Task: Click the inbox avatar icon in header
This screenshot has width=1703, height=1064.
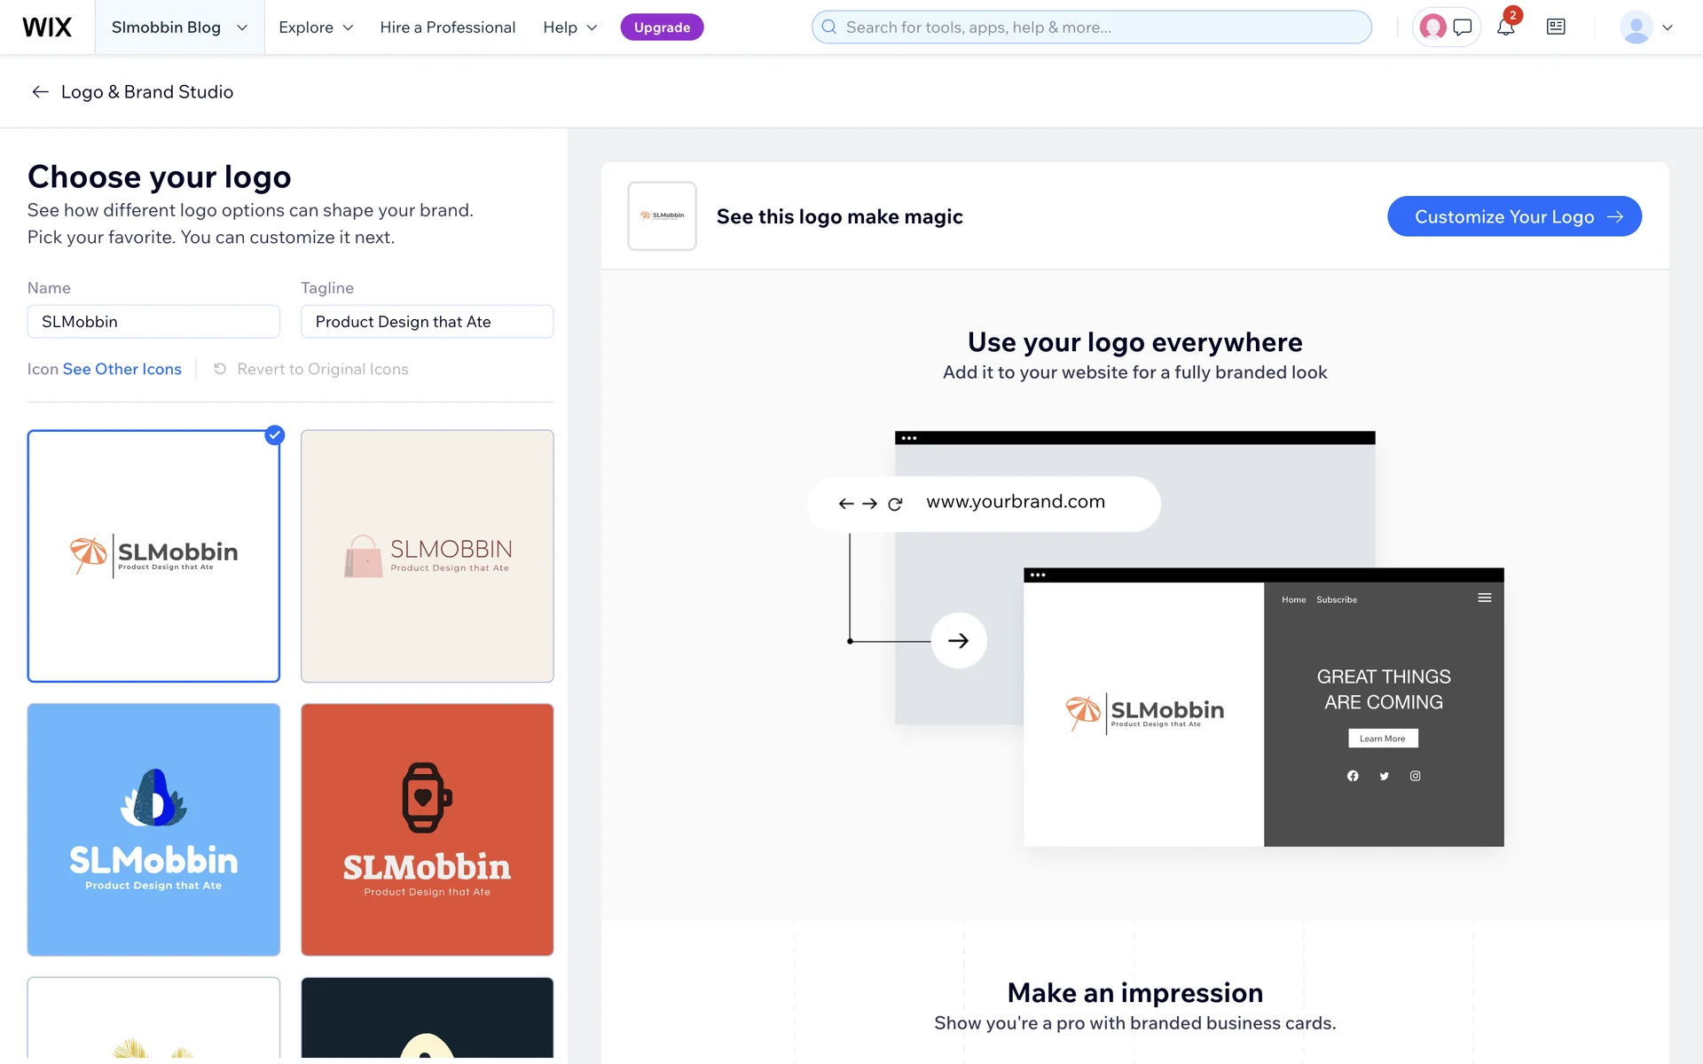Action: tap(1432, 27)
